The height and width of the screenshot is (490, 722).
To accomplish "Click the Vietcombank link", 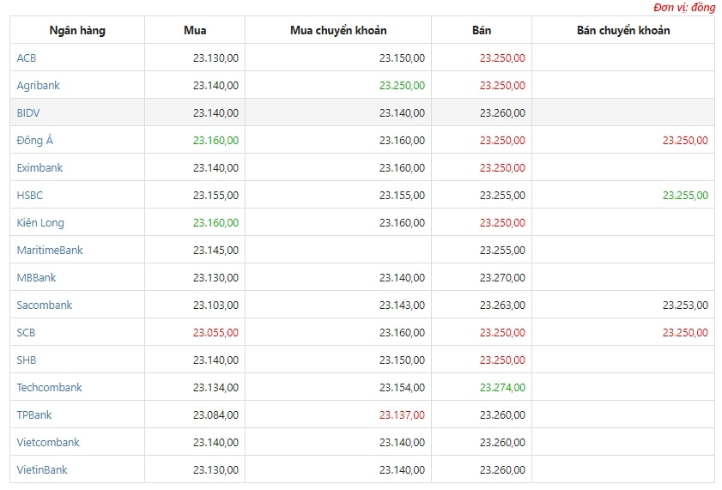I will click(x=48, y=442).
